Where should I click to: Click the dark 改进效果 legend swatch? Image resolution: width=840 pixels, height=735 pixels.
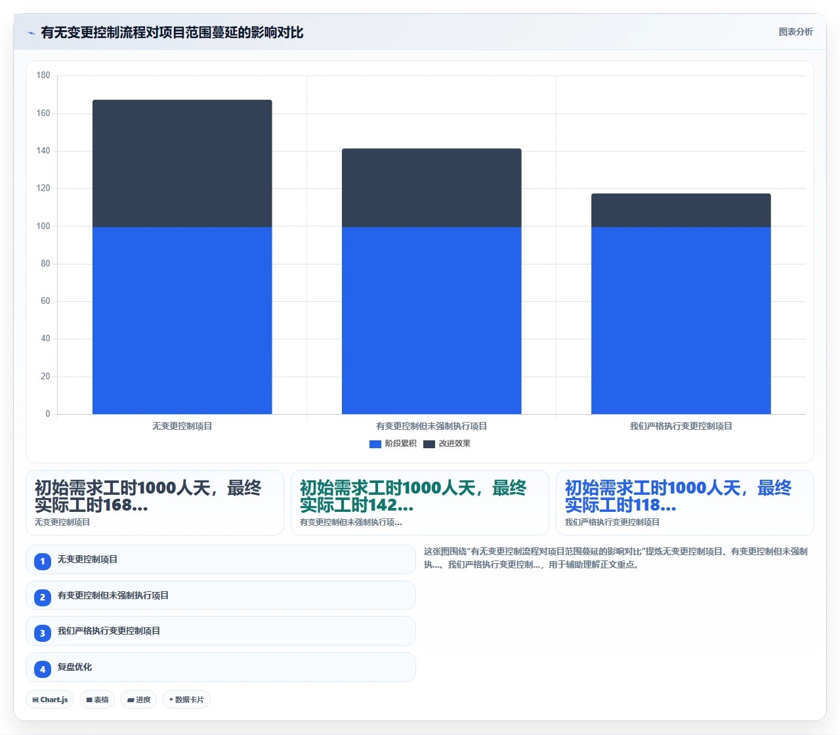pos(429,444)
